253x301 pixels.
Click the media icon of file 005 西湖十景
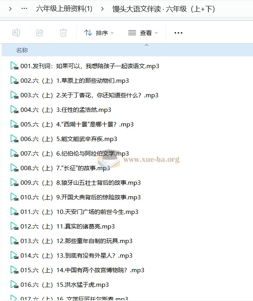pos(15,124)
